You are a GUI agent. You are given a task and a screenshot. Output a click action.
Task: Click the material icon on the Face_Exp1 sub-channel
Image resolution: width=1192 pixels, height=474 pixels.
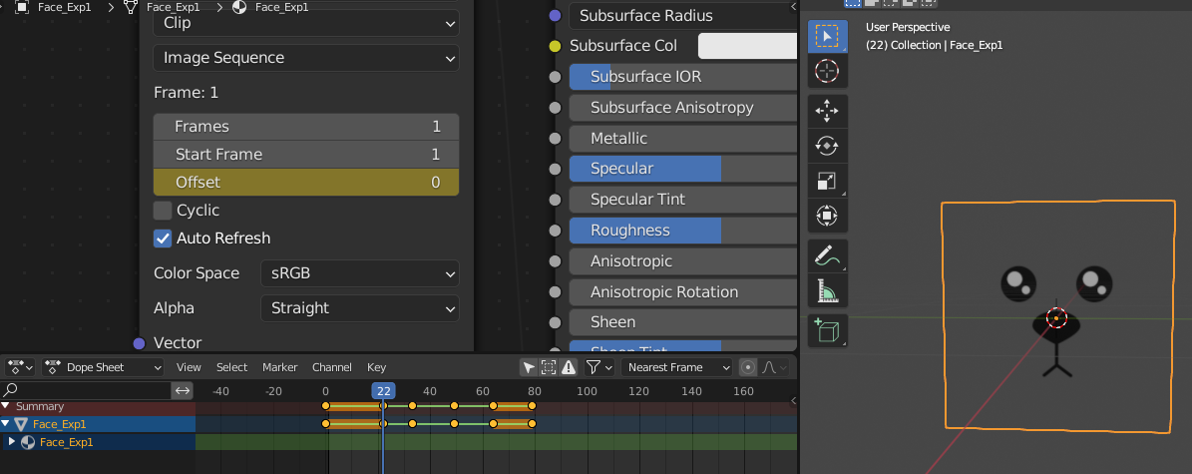(27, 442)
